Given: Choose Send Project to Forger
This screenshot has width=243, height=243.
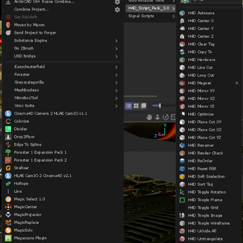Looking at the screenshot, I should click(63, 33).
